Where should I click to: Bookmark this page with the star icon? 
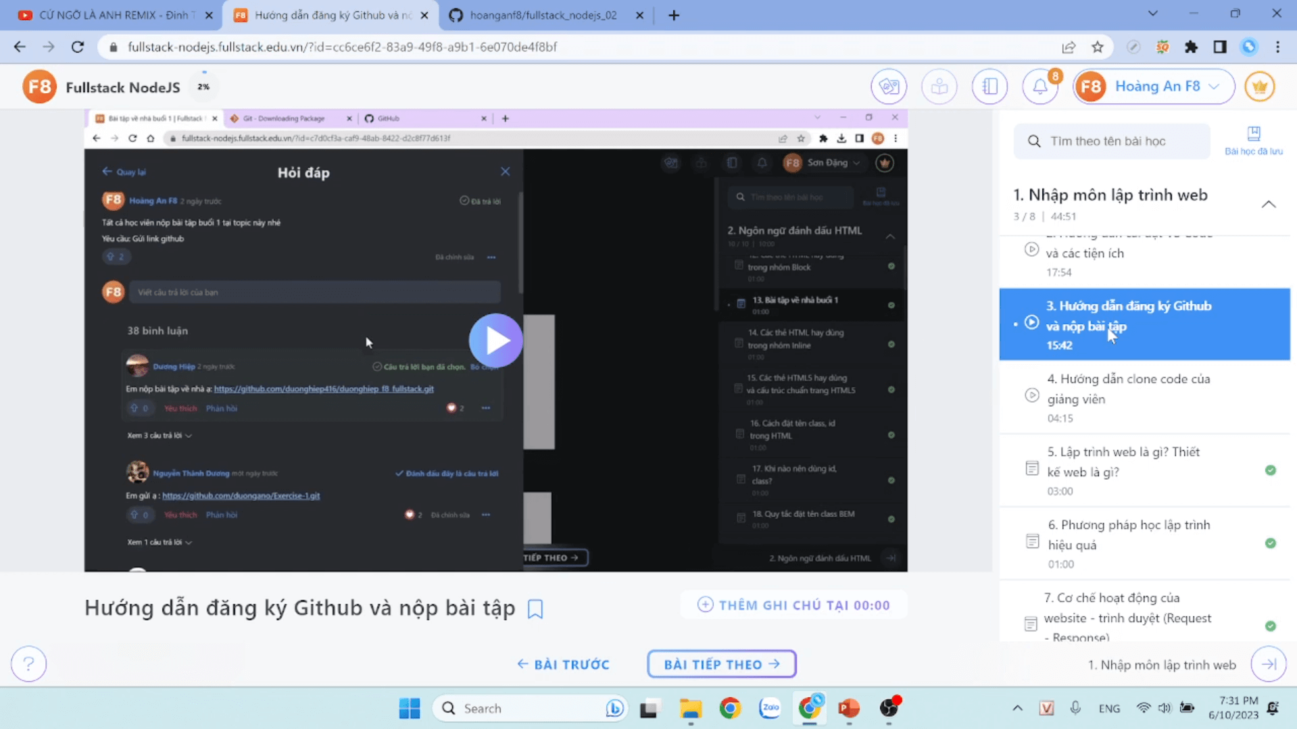tap(1098, 47)
